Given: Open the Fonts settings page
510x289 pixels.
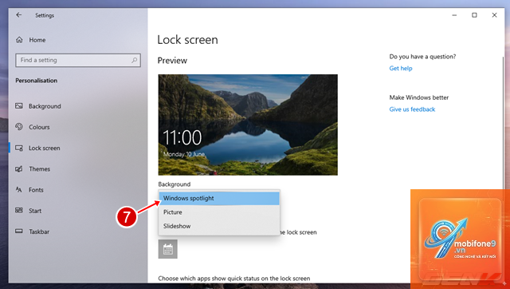Looking at the screenshot, I should (36, 190).
